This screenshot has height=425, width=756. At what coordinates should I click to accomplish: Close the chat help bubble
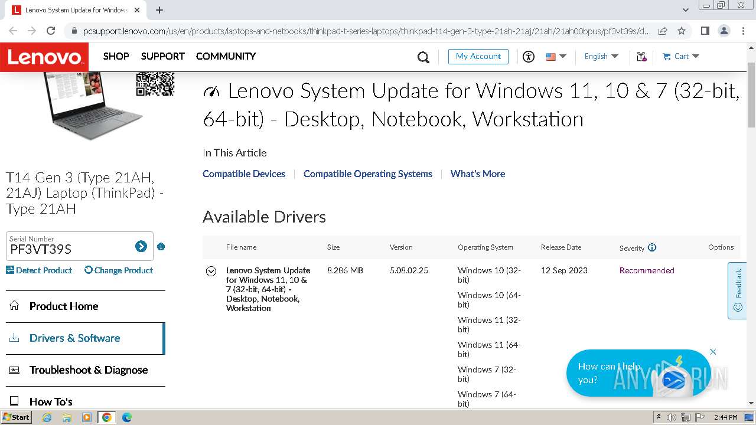click(713, 352)
